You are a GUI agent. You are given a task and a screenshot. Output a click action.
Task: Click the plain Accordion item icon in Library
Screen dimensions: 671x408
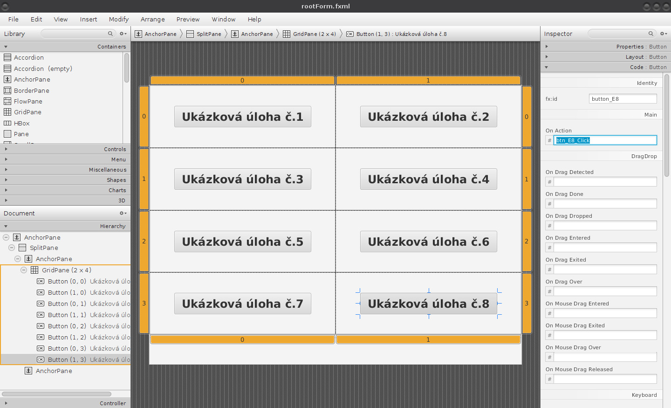point(7,57)
